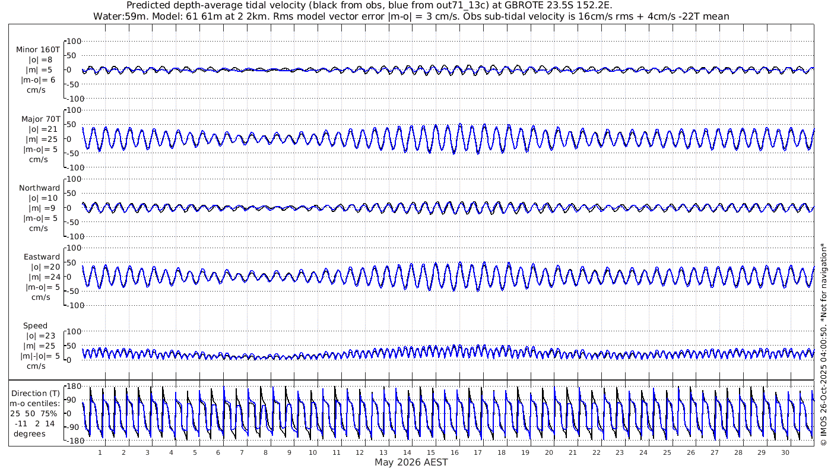Click day '28' on the date axis

738,452
